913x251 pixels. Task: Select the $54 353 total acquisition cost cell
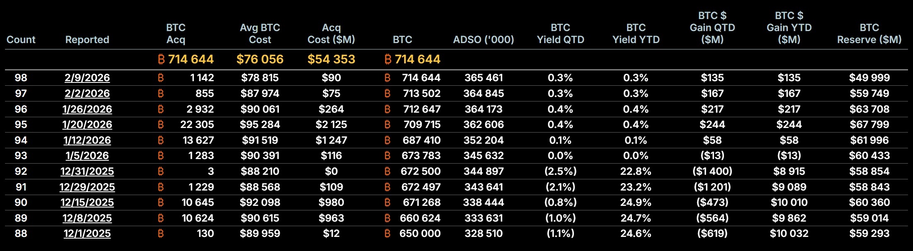331,59
